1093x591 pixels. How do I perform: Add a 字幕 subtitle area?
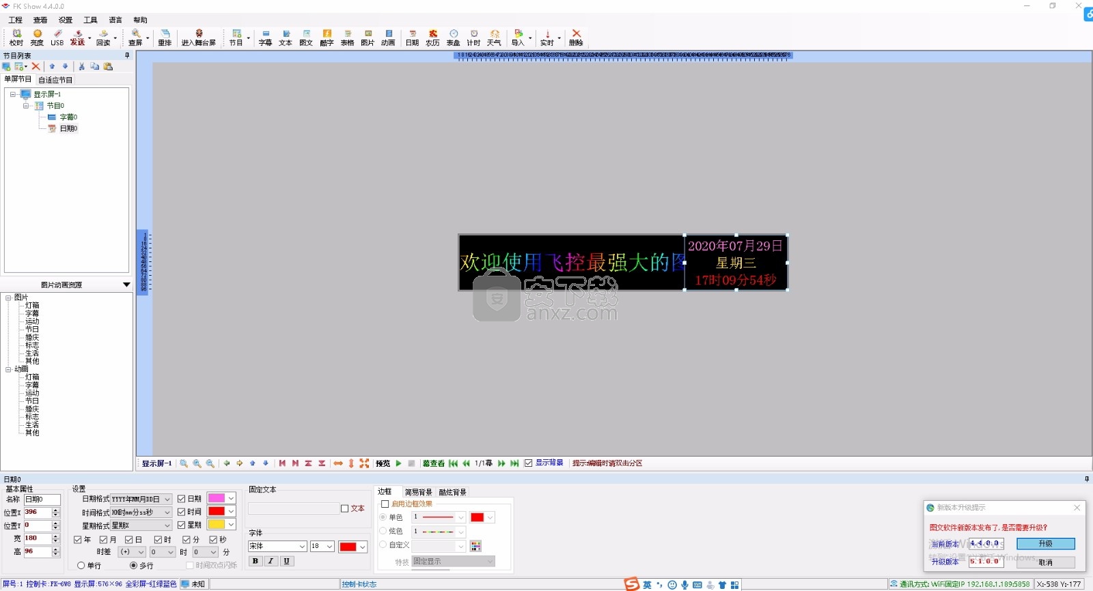pos(265,38)
